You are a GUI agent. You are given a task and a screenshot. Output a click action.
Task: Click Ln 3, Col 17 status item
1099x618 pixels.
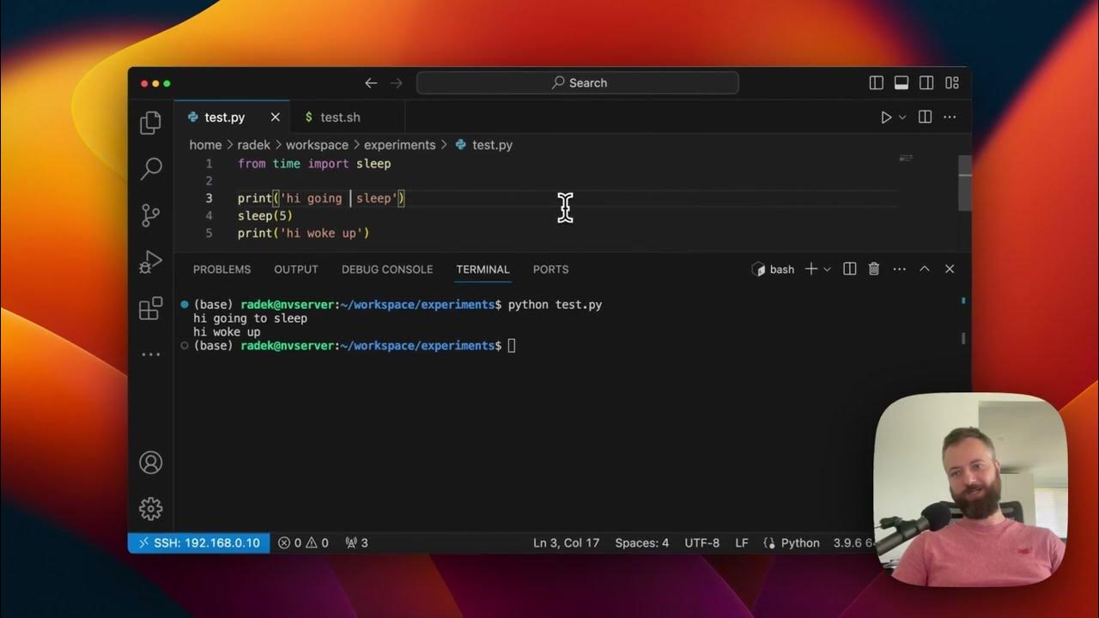click(566, 543)
